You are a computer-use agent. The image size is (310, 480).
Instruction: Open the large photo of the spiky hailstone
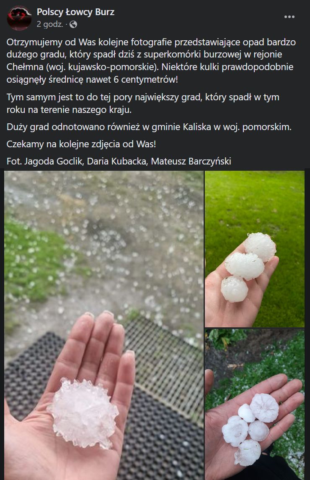103,325
